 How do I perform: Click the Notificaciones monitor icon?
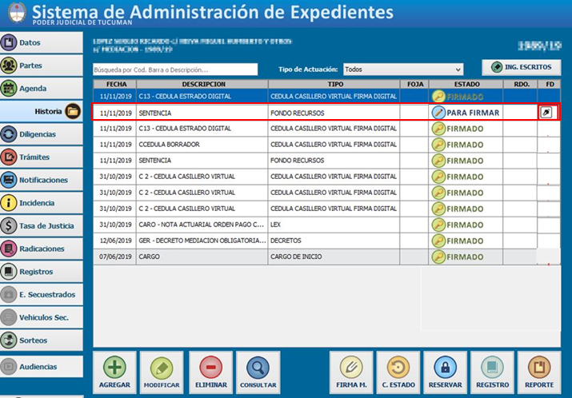9,180
